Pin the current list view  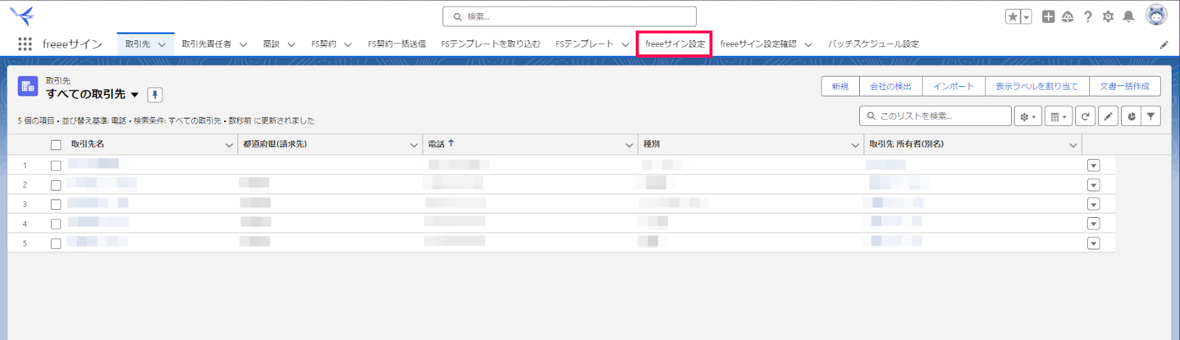[x=155, y=95]
